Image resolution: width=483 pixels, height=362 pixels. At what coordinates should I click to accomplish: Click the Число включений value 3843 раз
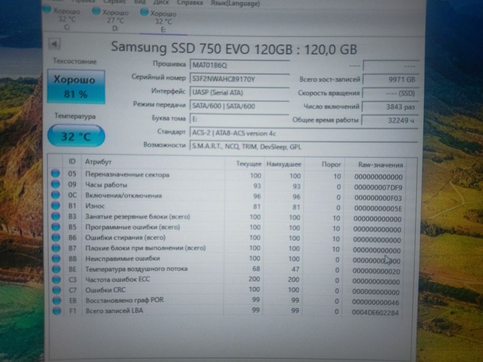point(390,107)
